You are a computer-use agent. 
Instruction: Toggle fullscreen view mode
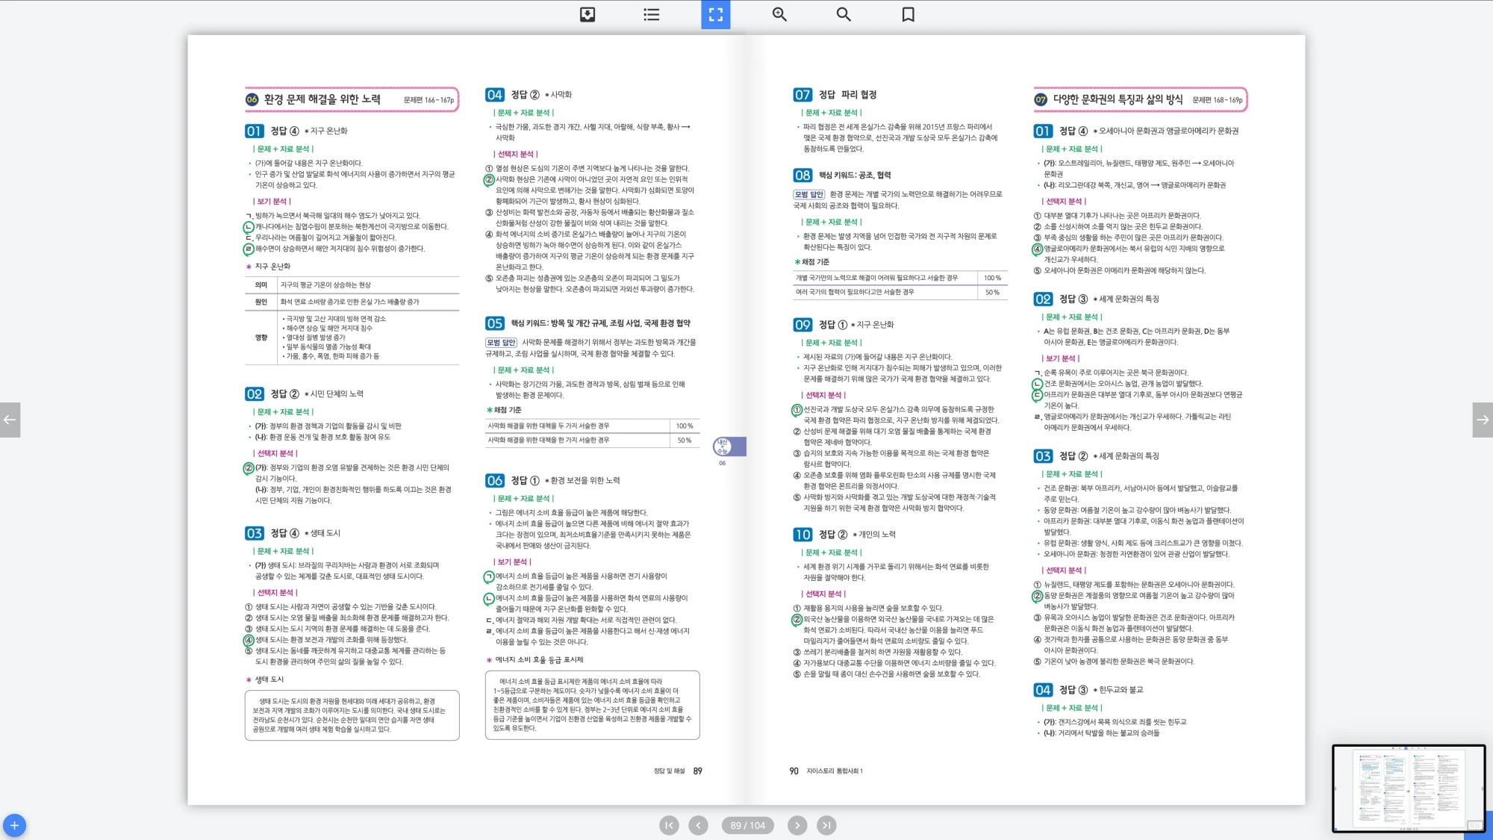tap(715, 14)
